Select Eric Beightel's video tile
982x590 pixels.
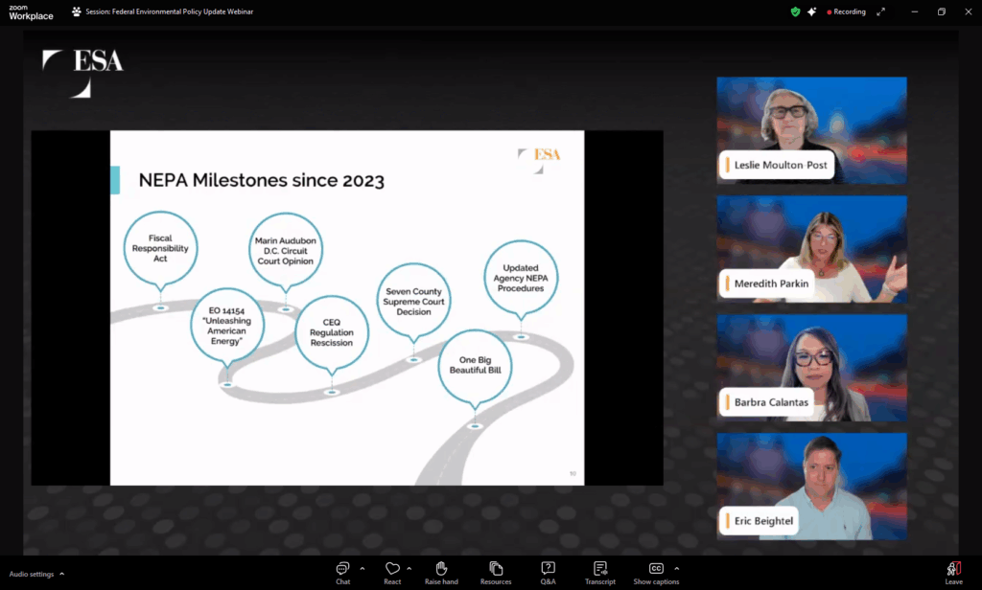coord(811,486)
